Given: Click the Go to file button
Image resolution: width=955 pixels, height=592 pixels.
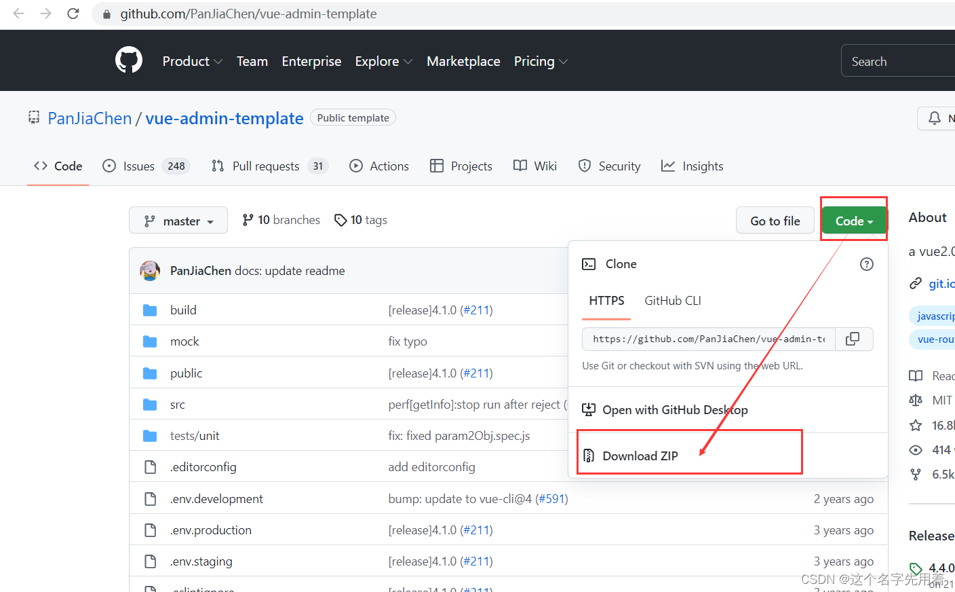Looking at the screenshot, I should pyautogui.click(x=775, y=221).
